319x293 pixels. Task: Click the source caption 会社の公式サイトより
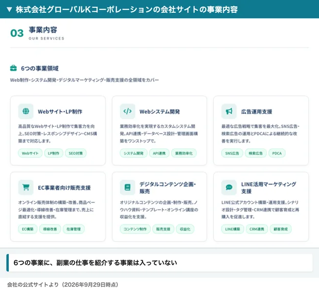pyautogui.click(x=63, y=285)
